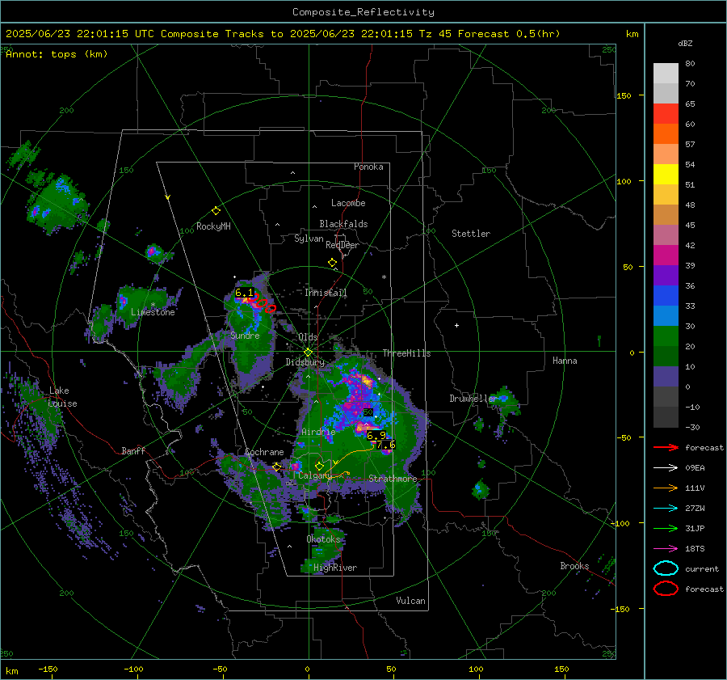Click the yellow diamond marker below RedDeer
Image resolution: width=727 pixels, height=680 pixels.
[x=332, y=263]
